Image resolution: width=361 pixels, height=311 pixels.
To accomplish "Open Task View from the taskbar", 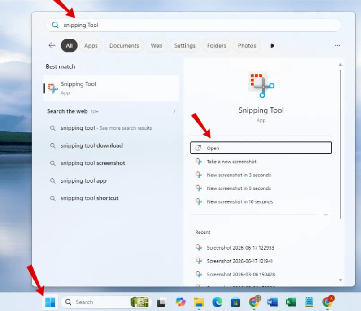I will coord(161,302).
